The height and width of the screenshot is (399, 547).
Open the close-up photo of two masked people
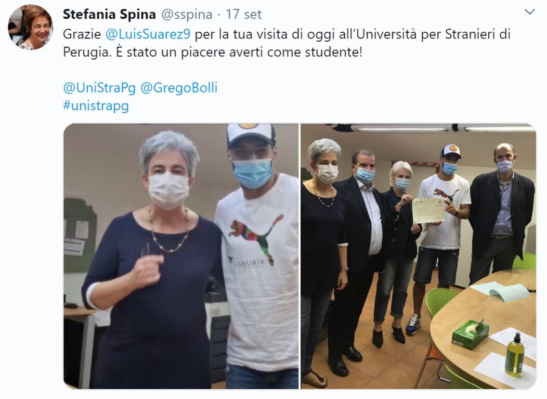click(181, 256)
